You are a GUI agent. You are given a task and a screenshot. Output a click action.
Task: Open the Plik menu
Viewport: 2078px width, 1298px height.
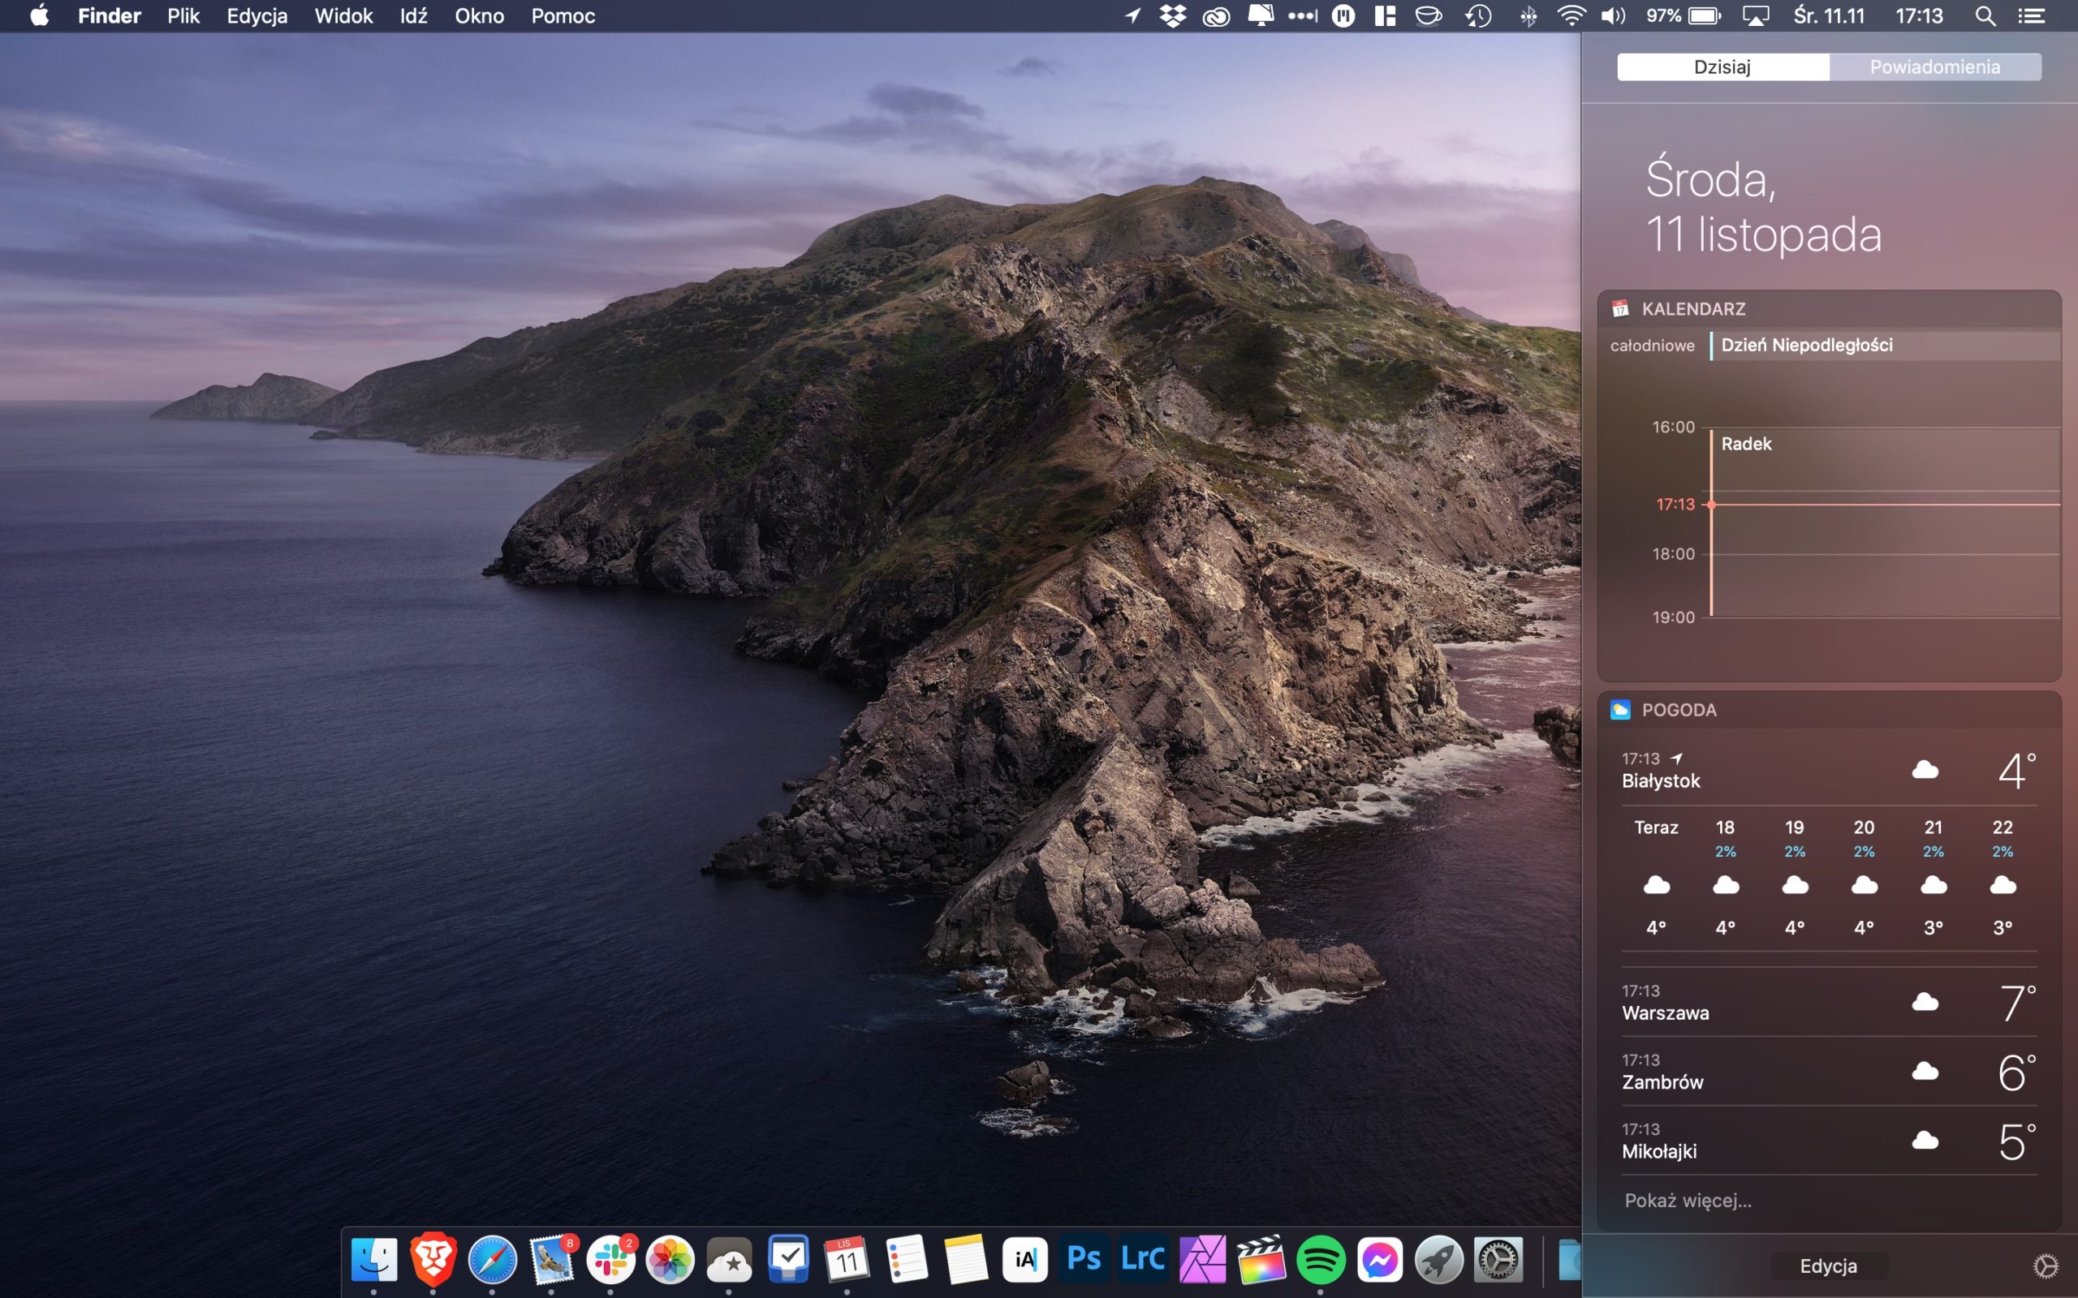tap(183, 15)
